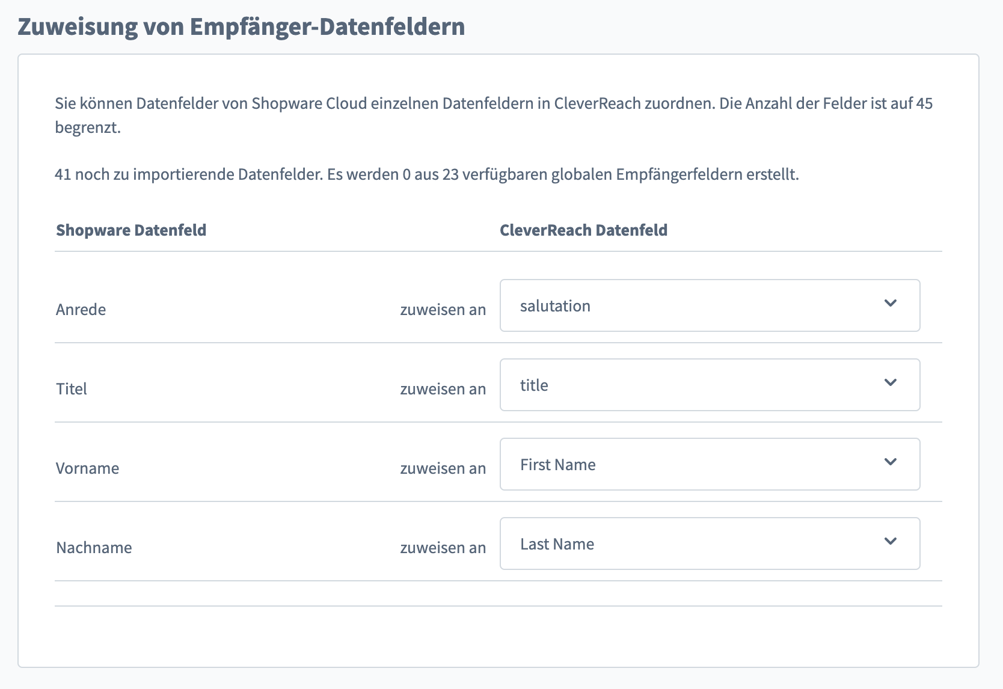Open the salutation dropdown for Anrede
Image resolution: width=1003 pixels, height=689 pixels.
pos(710,305)
